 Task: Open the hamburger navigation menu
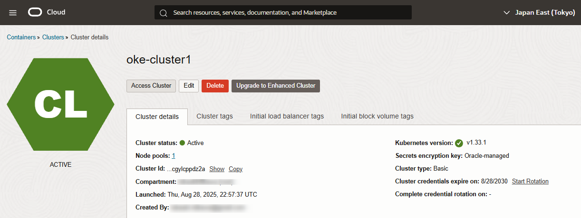13,13
